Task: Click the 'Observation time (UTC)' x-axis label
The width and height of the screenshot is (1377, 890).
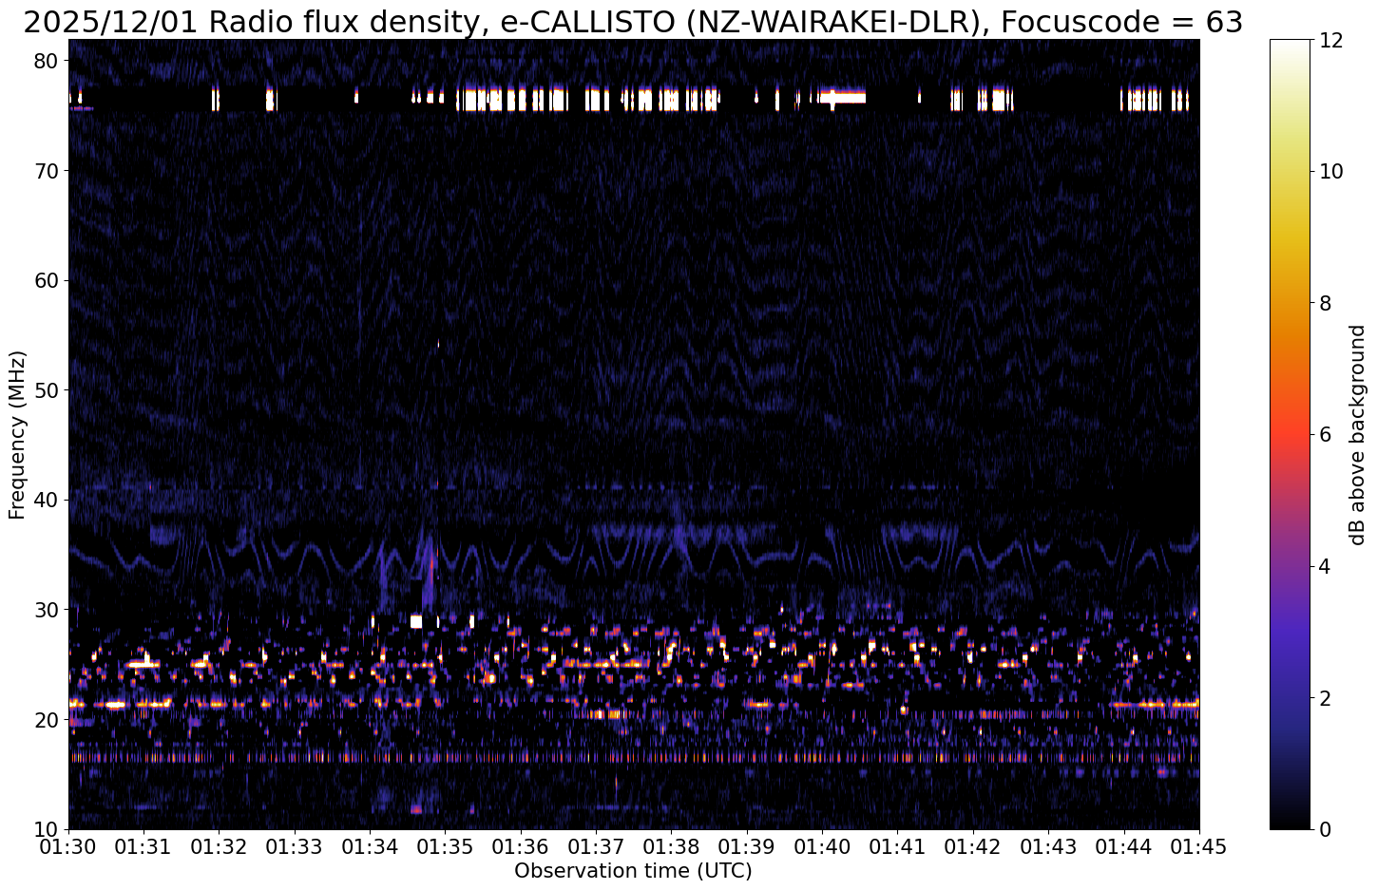Action: coord(633,871)
